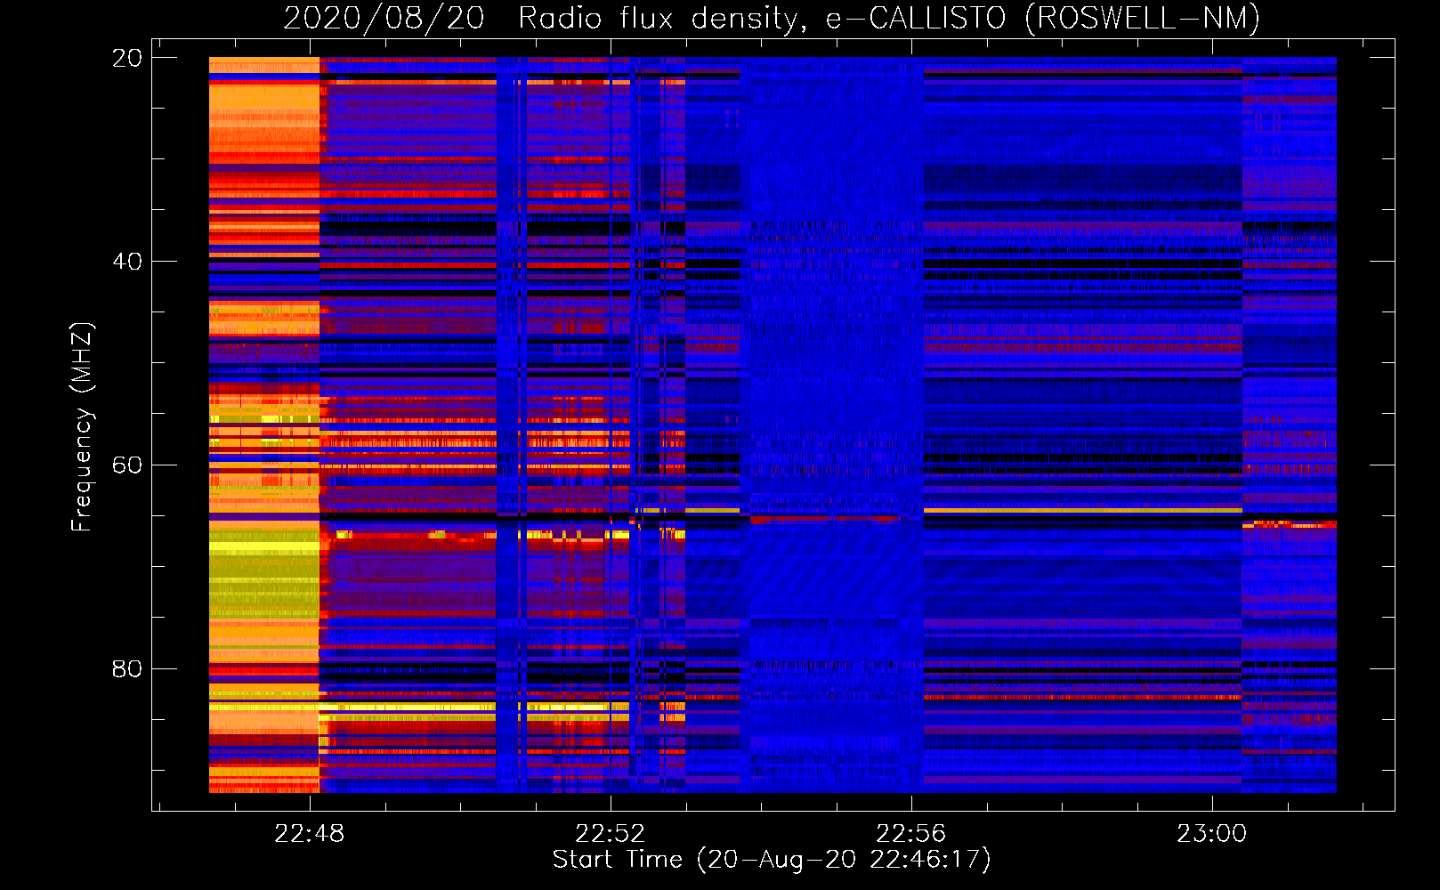
Task: Click the 23:00 time tick label
Action: pyautogui.click(x=1211, y=834)
